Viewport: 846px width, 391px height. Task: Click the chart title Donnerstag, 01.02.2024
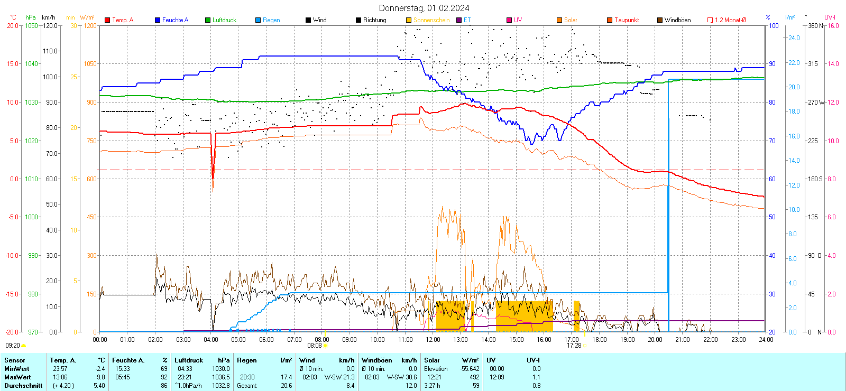click(x=424, y=8)
